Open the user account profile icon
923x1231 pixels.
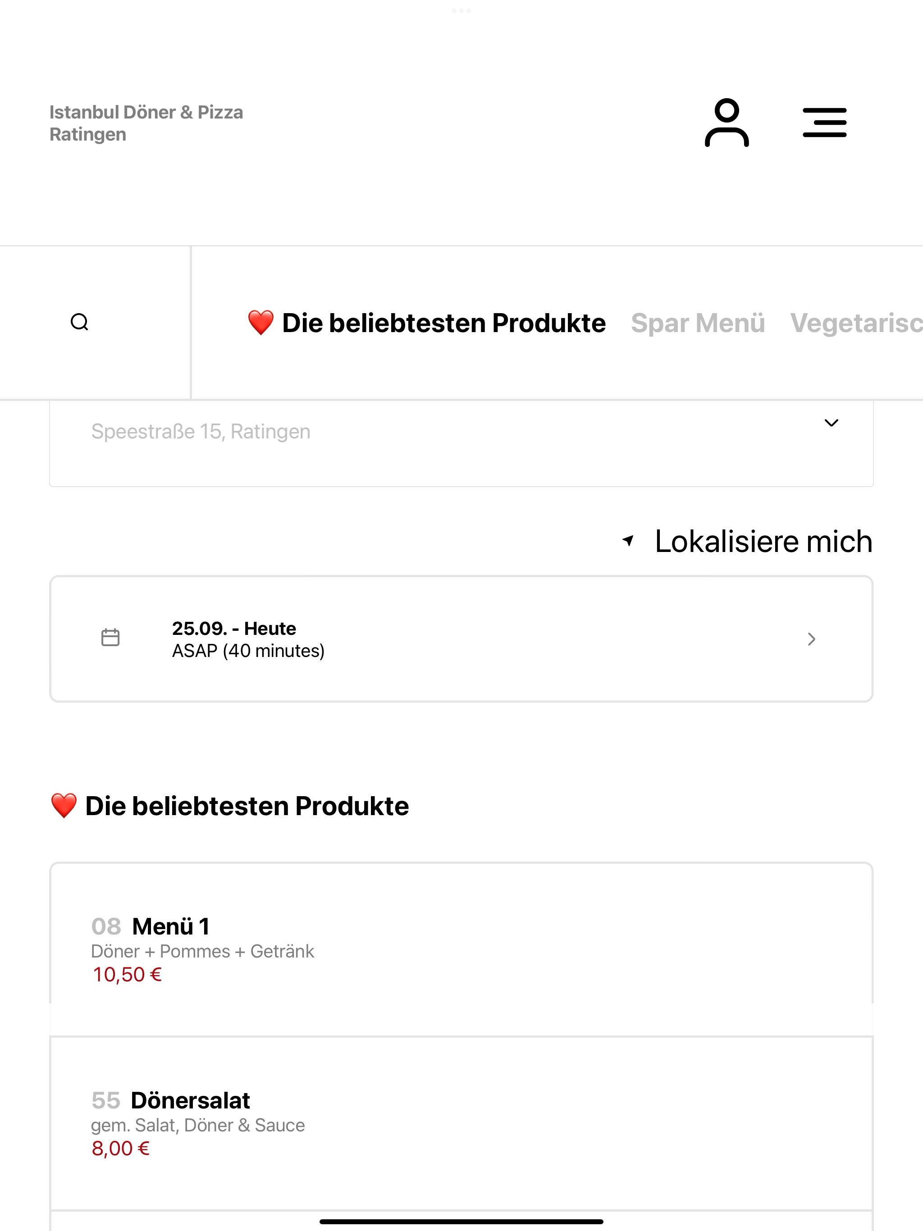click(x=727, y=123)
